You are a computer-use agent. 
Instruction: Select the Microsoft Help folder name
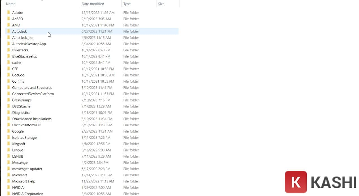pyautogui.click(x=24, y=181)
